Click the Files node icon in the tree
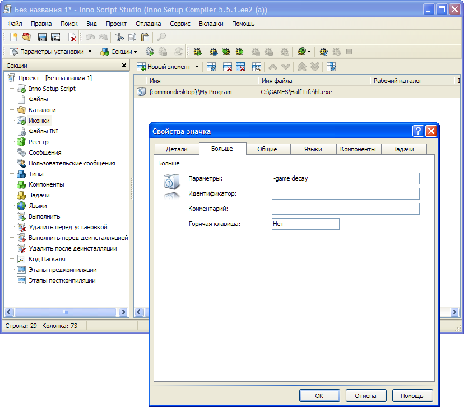The height and width of the screenshot is (407, 464). click(x=21, y=99)
